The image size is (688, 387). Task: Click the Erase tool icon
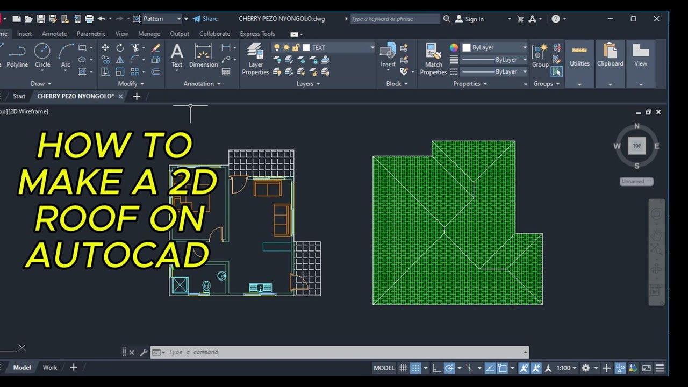pyautogui.click(x=156, y=48)
